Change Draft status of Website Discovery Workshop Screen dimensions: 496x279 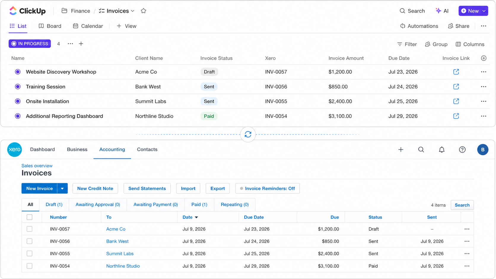pos(209,72)
